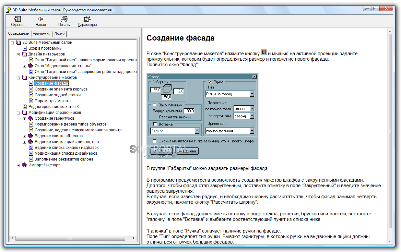Click the page icon beside Параметры макета

click(x=31, y=101)
